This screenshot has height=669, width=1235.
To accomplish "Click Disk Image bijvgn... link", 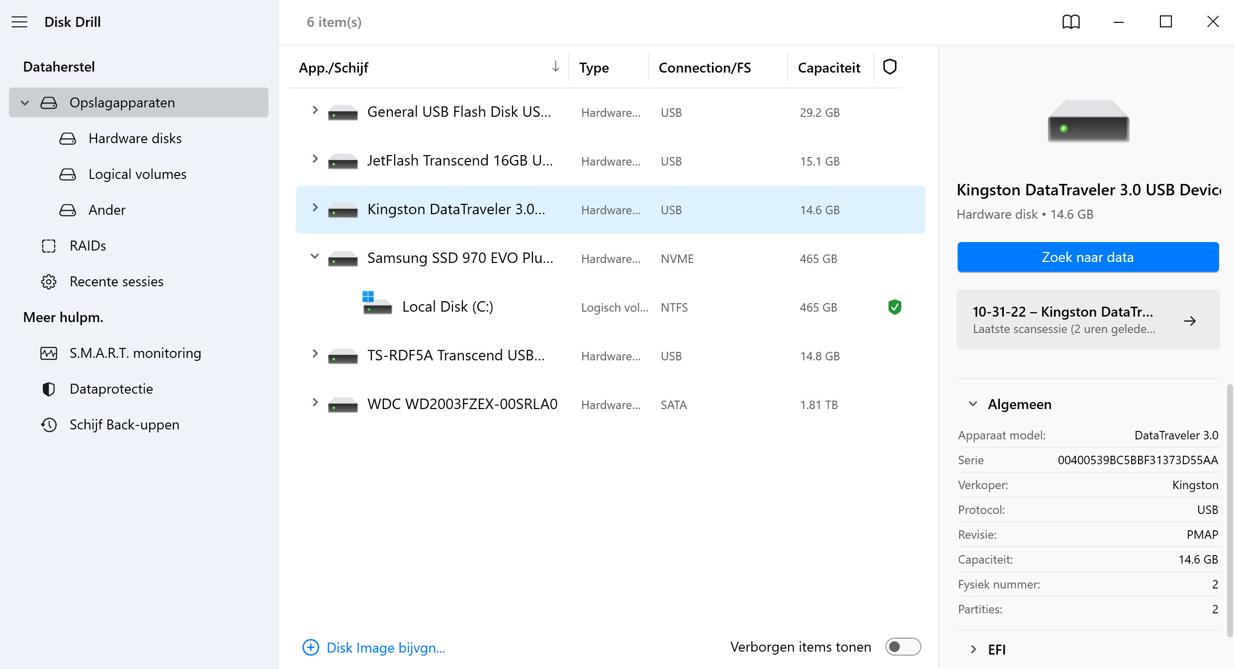I will [386, 648].
